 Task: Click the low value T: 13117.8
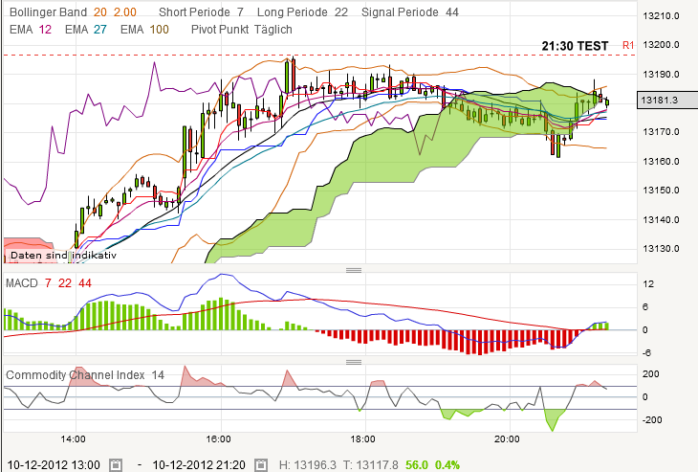370,465
